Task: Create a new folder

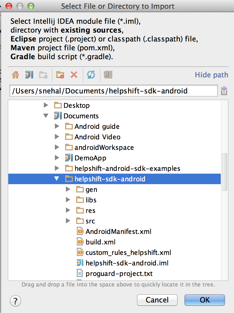Action: [x=60, y=75]
